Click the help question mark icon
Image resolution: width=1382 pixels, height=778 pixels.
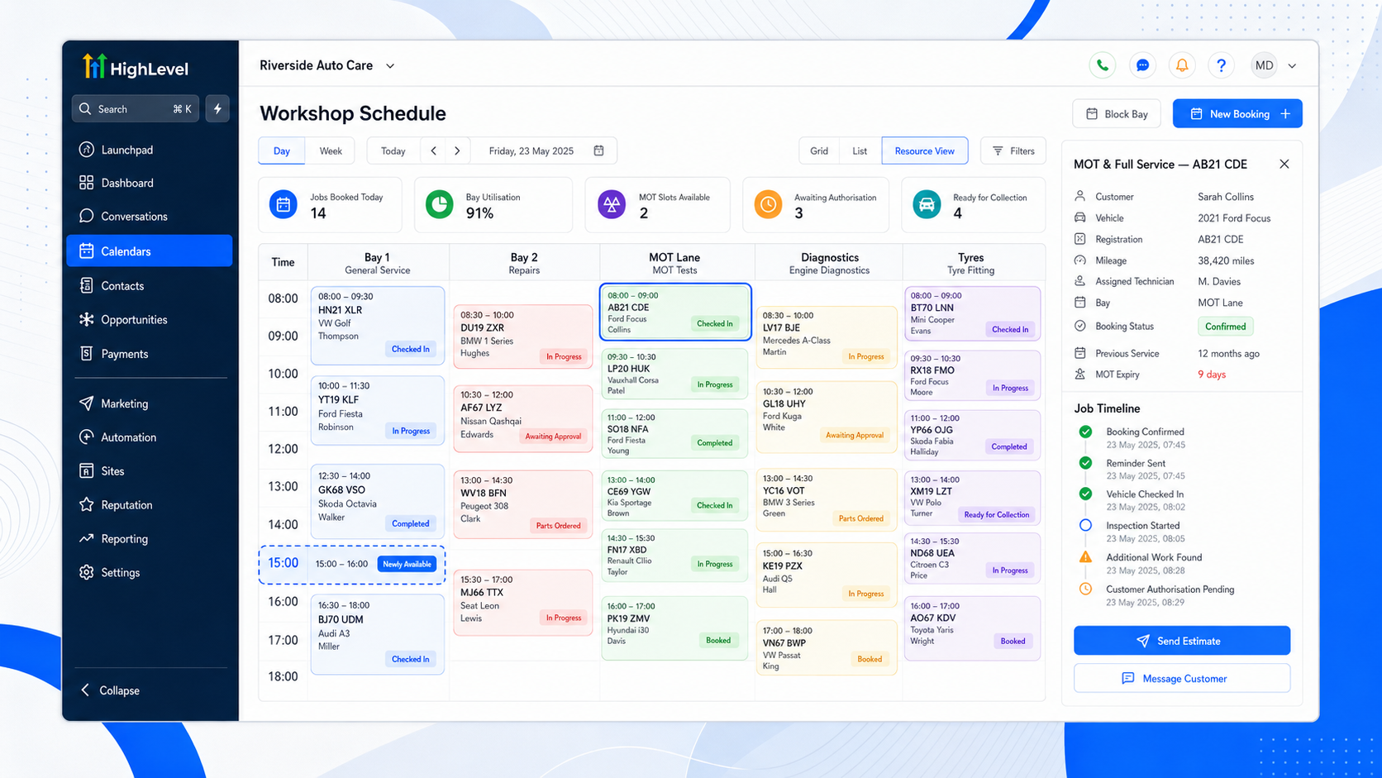[x=1222, y=65]
